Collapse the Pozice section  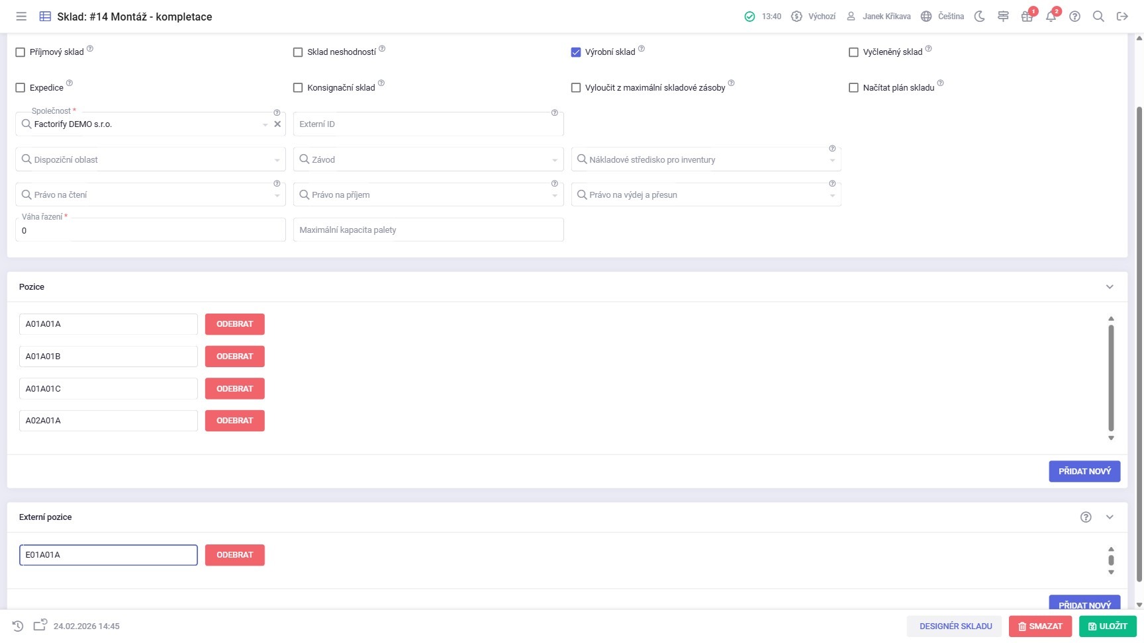[1110, 287]
